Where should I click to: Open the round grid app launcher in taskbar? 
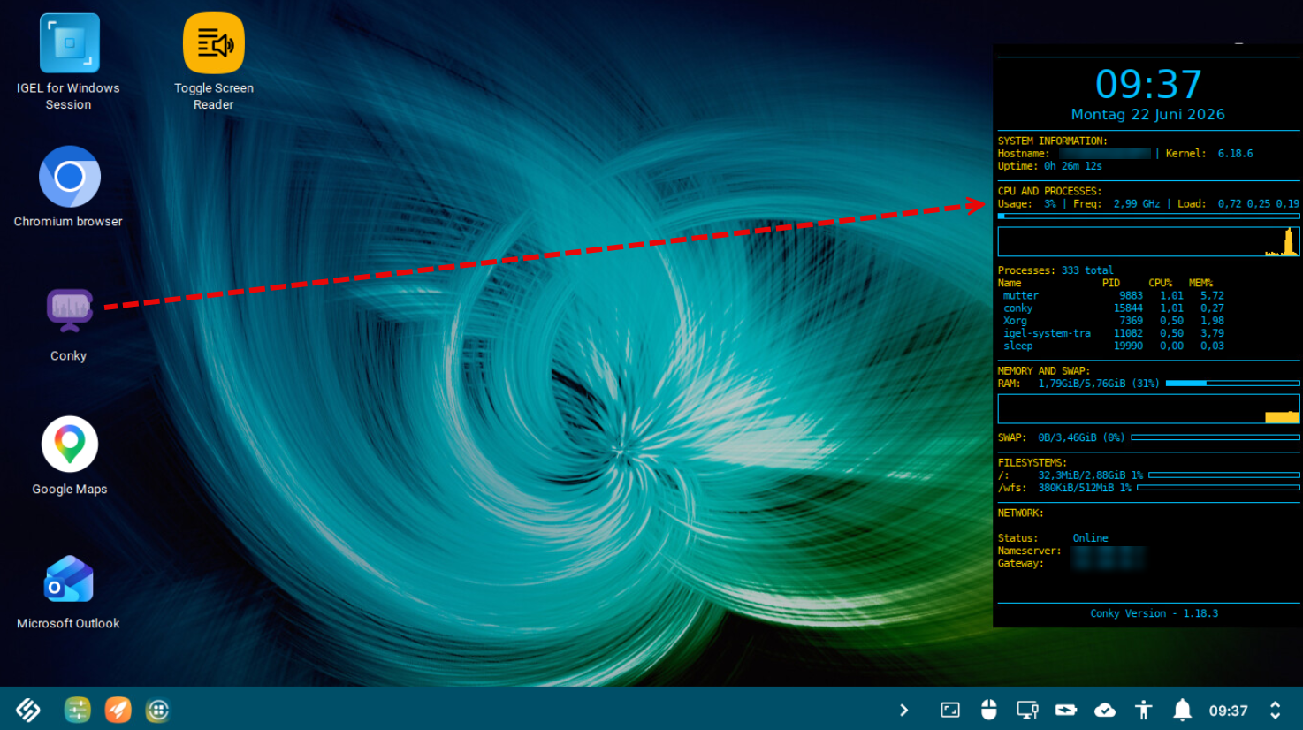click(158, 710)
